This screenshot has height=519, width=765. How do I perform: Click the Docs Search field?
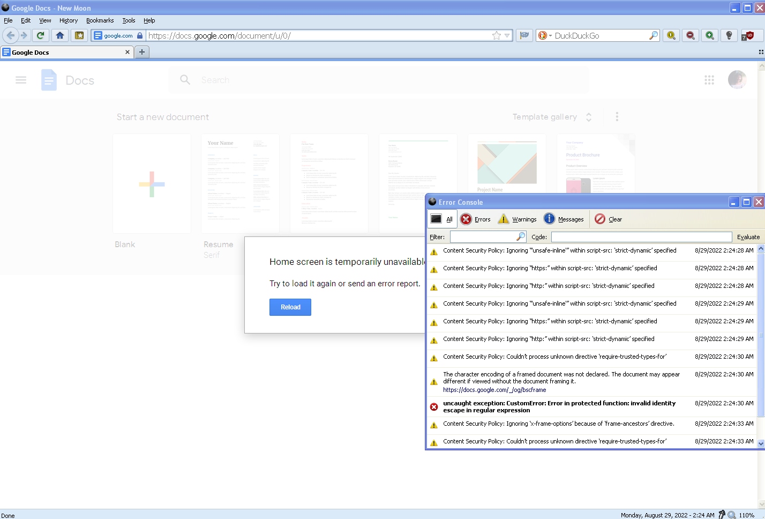(x=378, y=80)
